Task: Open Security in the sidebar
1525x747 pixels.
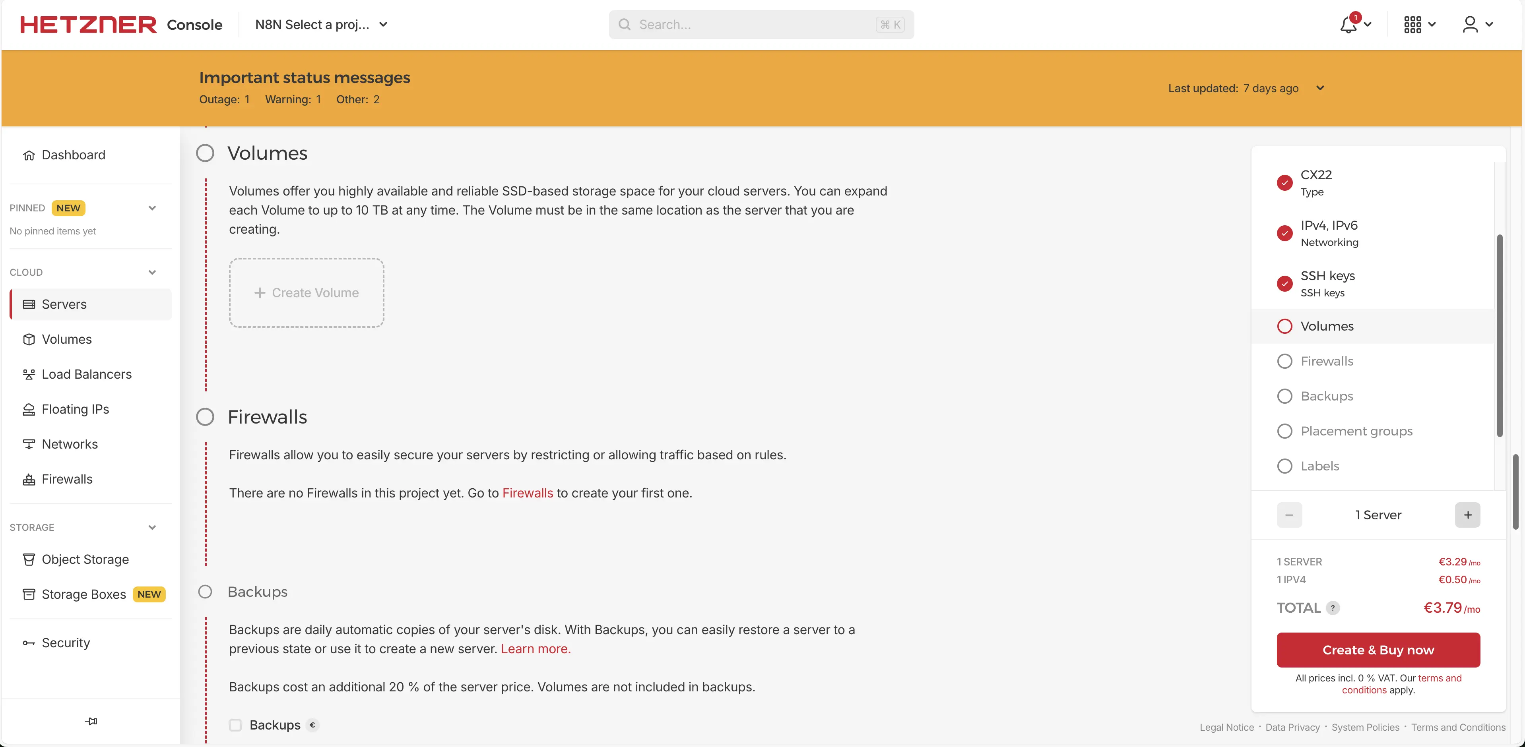Action: point(66,643)
